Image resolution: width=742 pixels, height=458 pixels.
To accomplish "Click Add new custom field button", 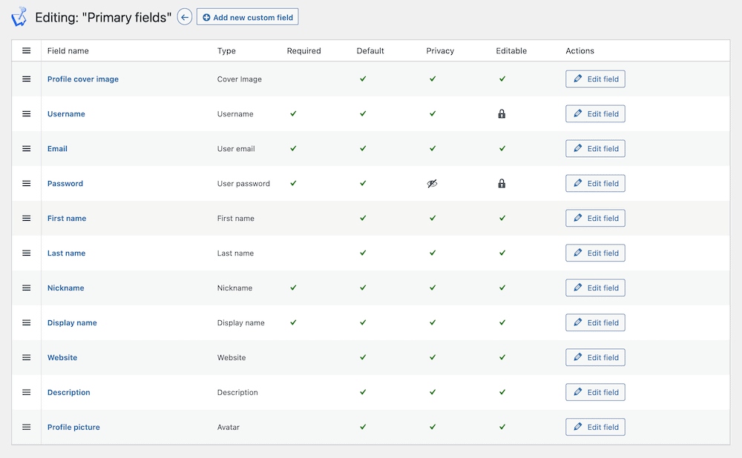I will point(248,17).
